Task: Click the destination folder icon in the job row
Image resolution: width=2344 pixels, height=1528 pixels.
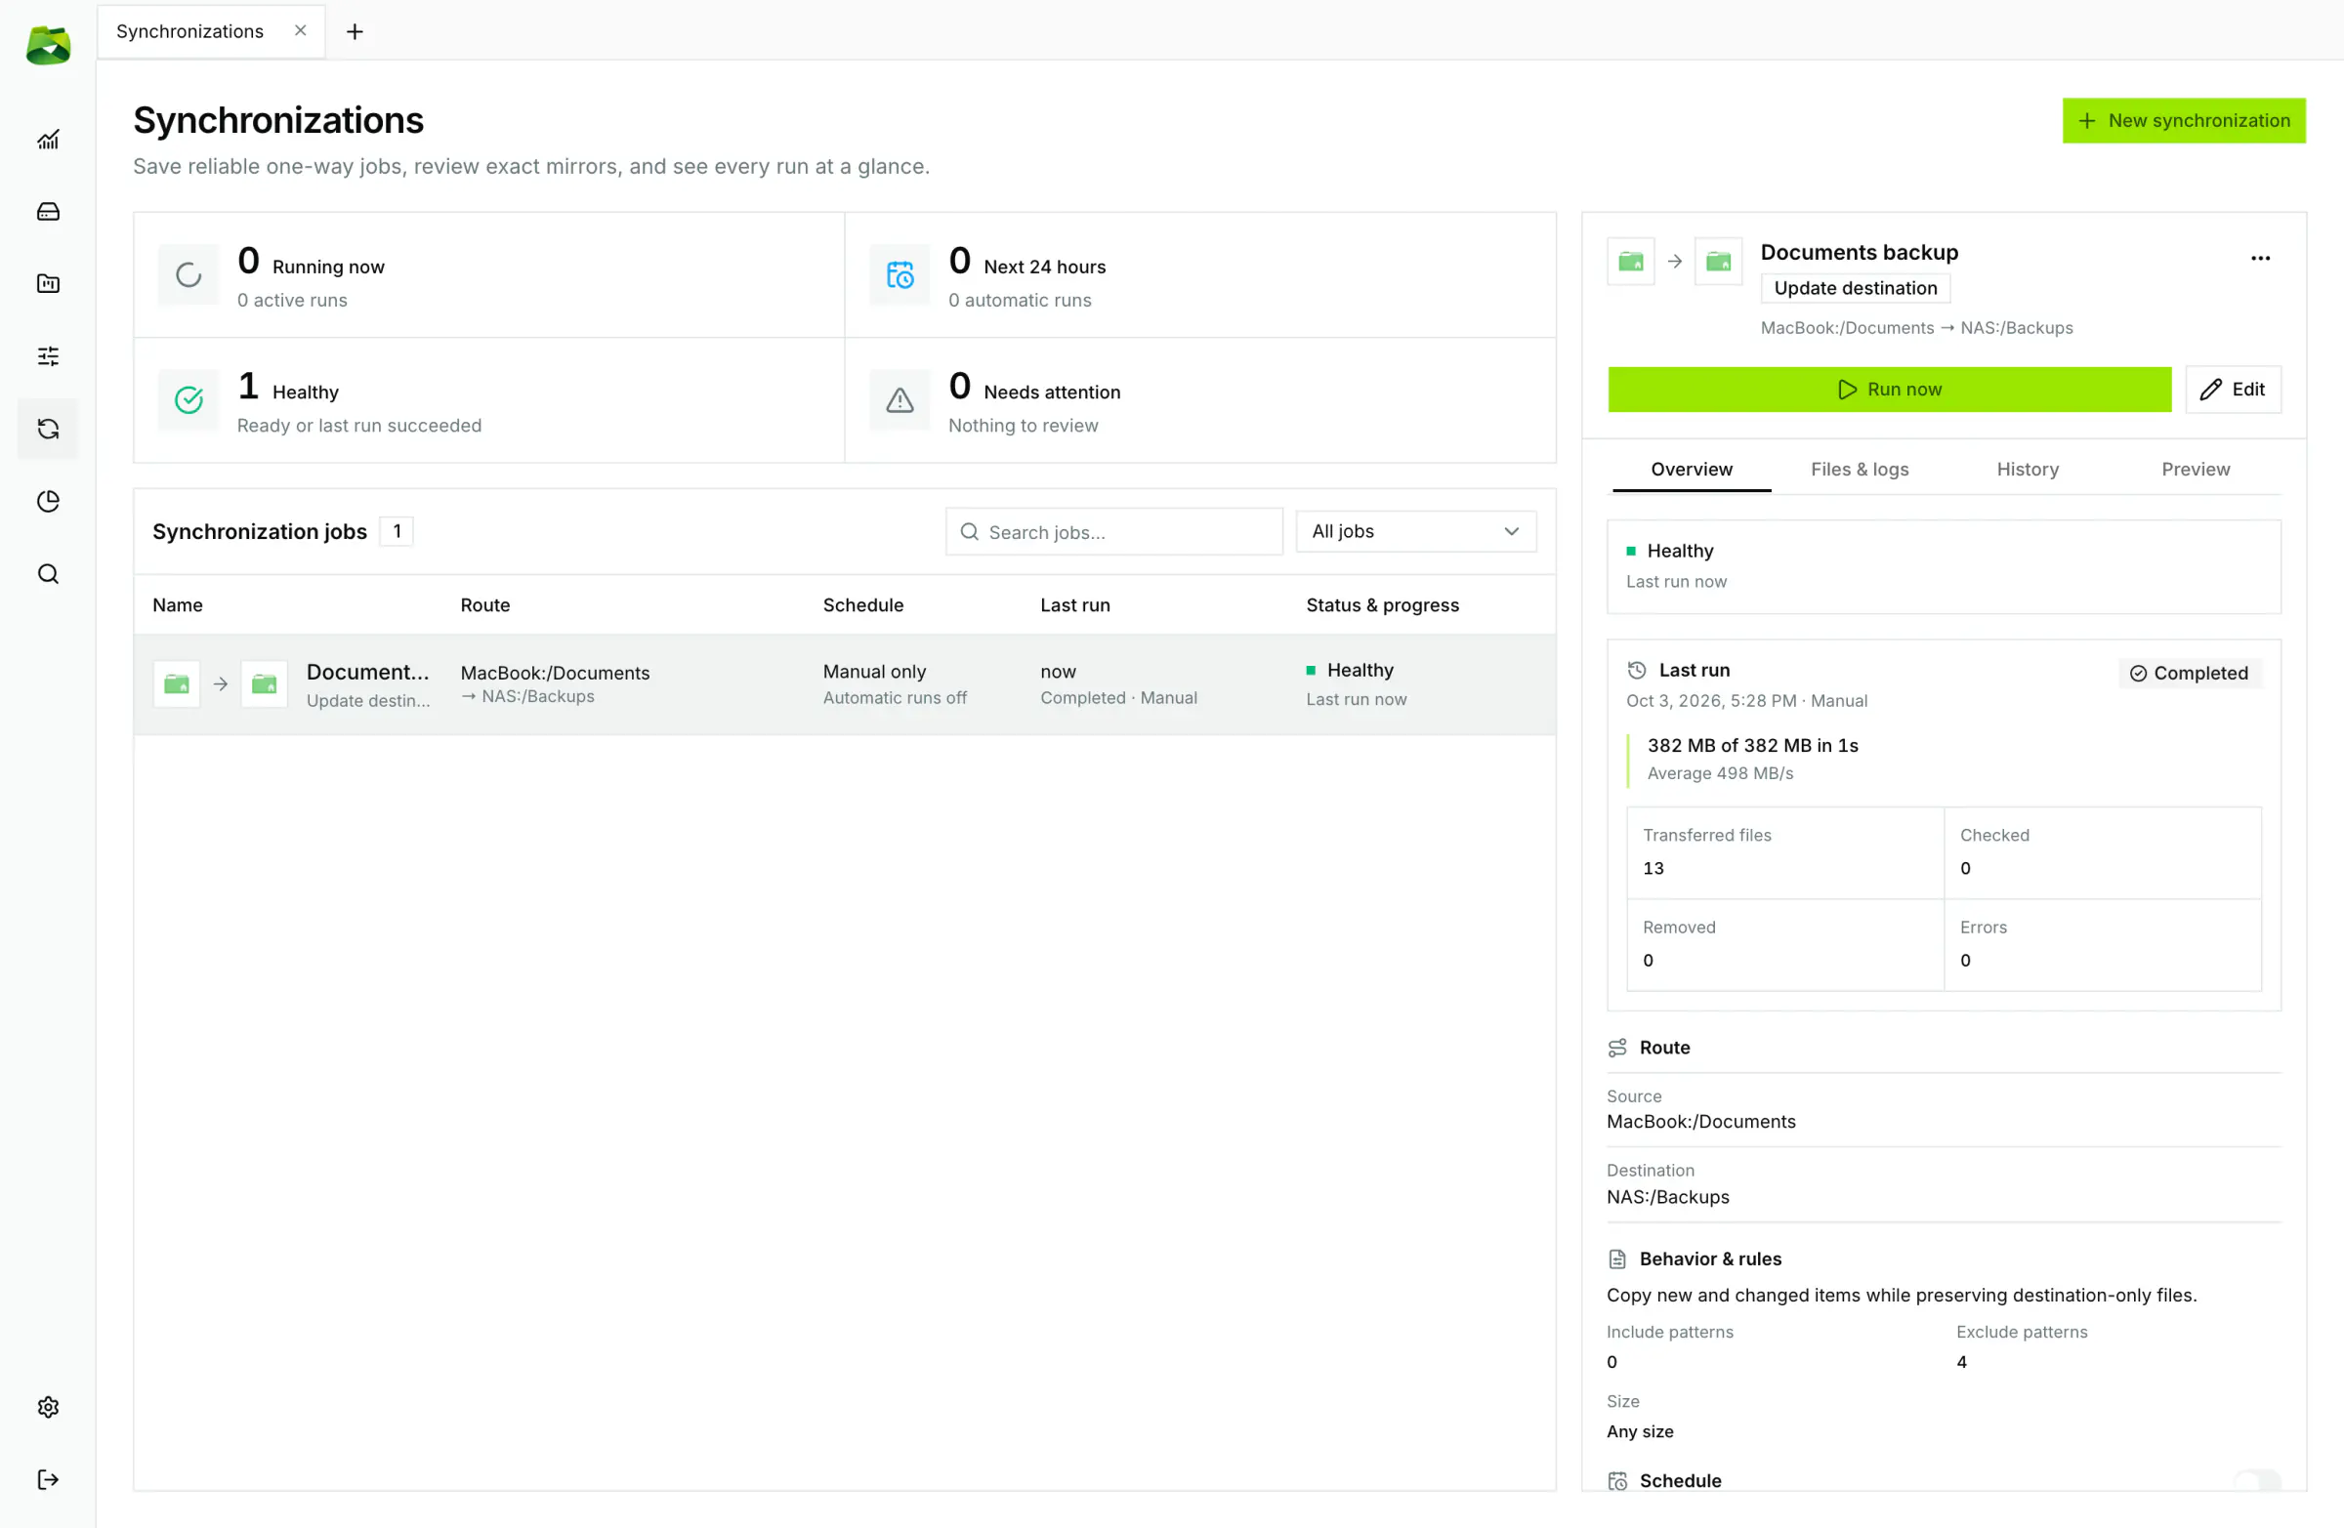Action: (x=264, y=684)
